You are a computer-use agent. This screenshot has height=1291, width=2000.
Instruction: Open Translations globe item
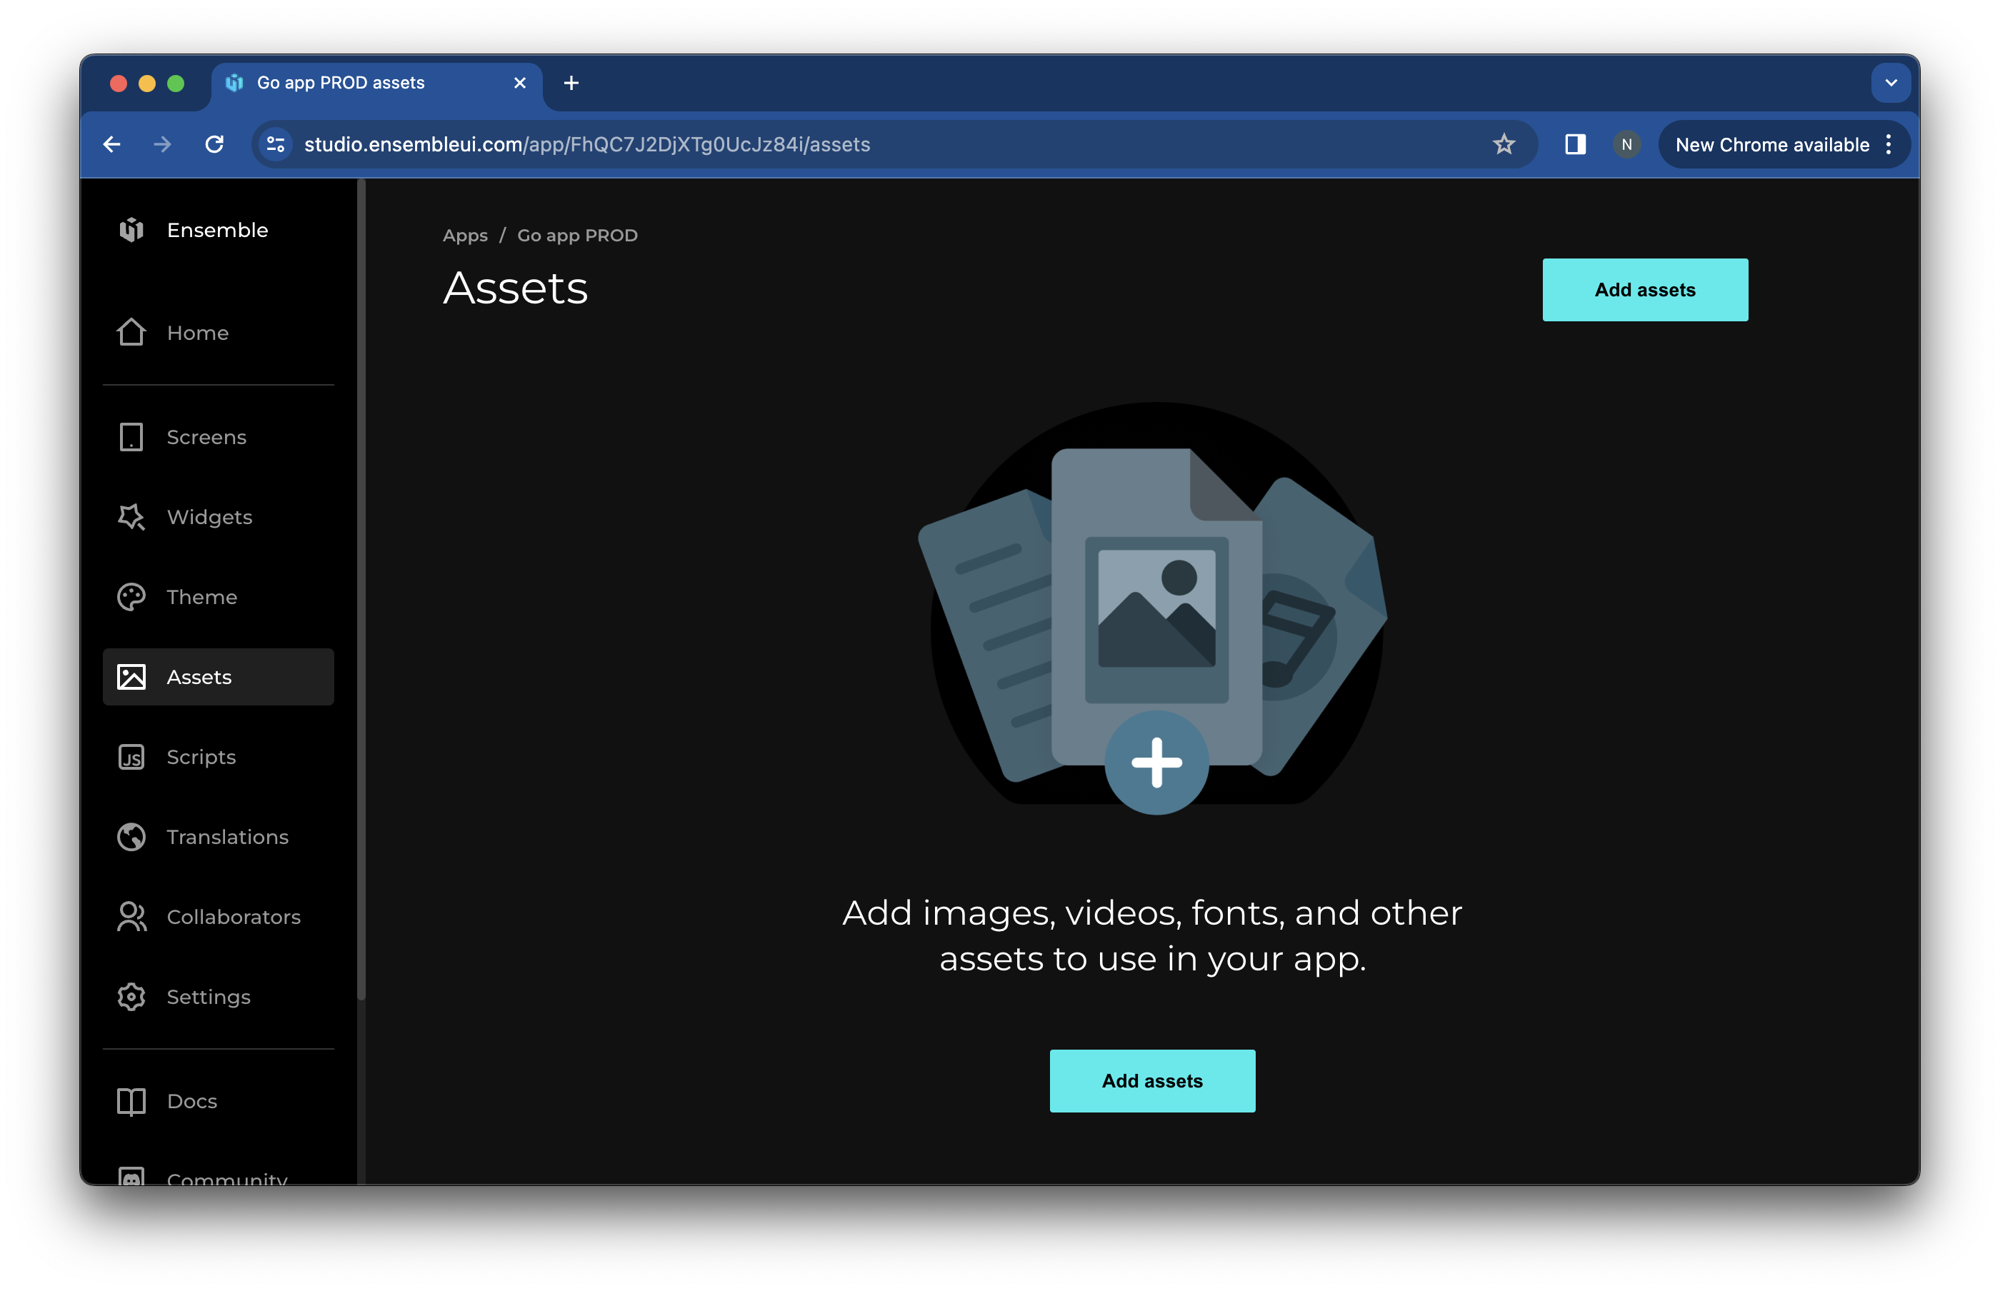coord(226,837)
